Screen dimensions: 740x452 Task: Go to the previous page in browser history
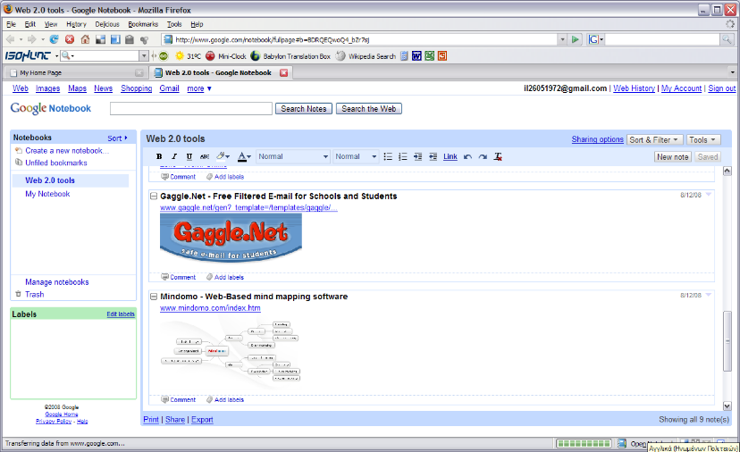coord(10,39)
